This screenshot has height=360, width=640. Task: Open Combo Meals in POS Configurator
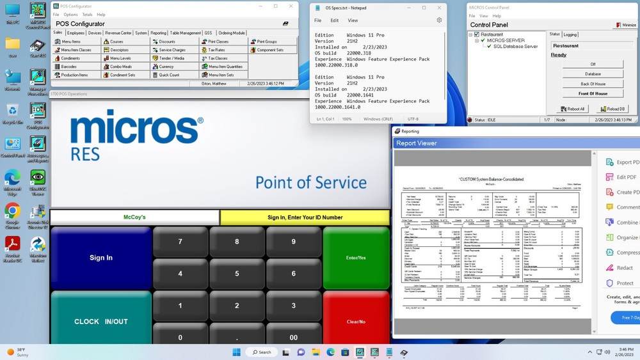point(125,67)
